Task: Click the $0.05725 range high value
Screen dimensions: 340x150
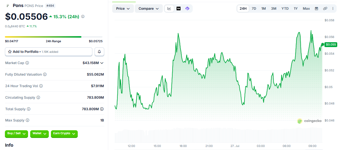Action: (x=96, y=41)
